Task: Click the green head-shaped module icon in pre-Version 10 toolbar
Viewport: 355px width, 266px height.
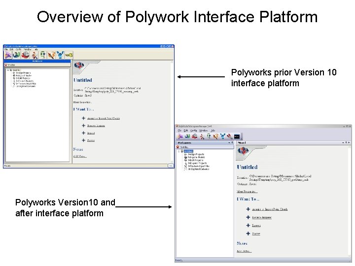Action: coord(43,55)
